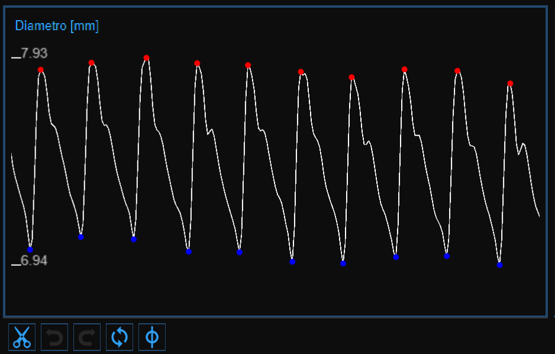The height and width of the screenshot is (354, 555).
Task: Click the 6.94 lower axis label
Action: (x=34, y=260)
